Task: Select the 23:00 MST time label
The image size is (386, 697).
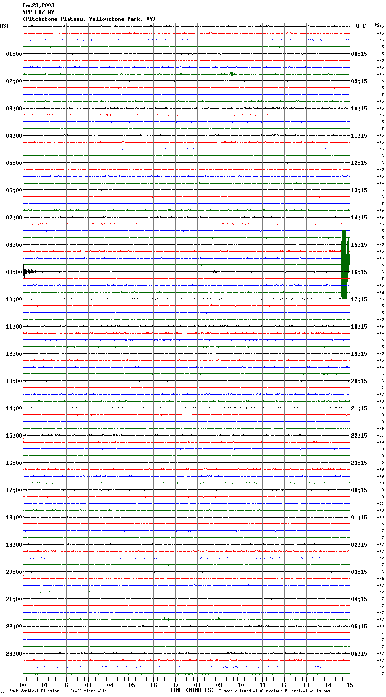Action: click(14, 654)
